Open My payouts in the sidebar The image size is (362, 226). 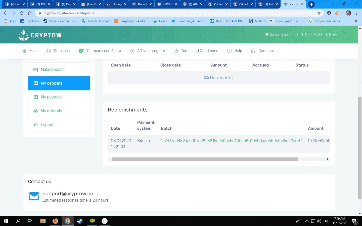(59, 97)
